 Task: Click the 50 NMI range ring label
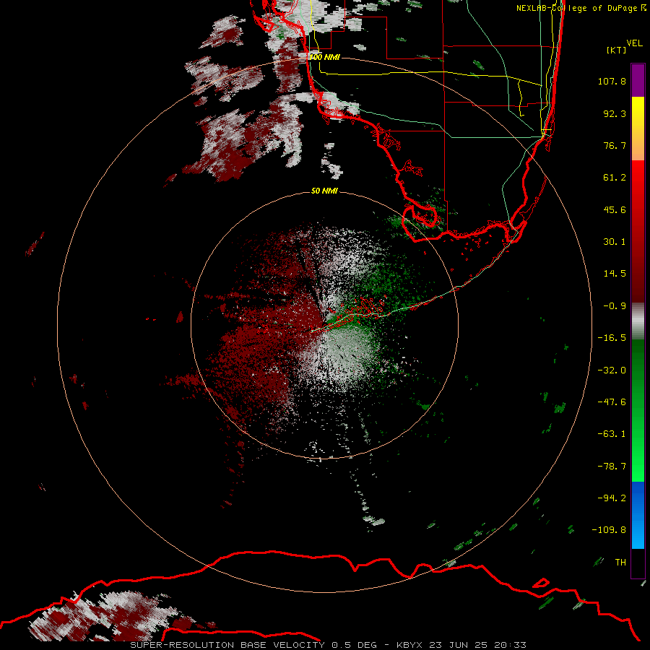pos(324,191)
